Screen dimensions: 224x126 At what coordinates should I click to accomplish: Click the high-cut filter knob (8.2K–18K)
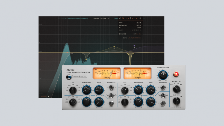coord(177,101)
